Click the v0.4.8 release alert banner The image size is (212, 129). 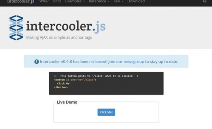(106, 62)
